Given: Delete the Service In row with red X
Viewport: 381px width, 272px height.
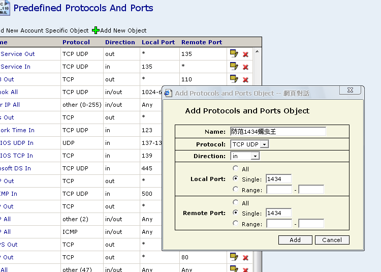Looking at the screenshot, I should (x=245, y=67).
